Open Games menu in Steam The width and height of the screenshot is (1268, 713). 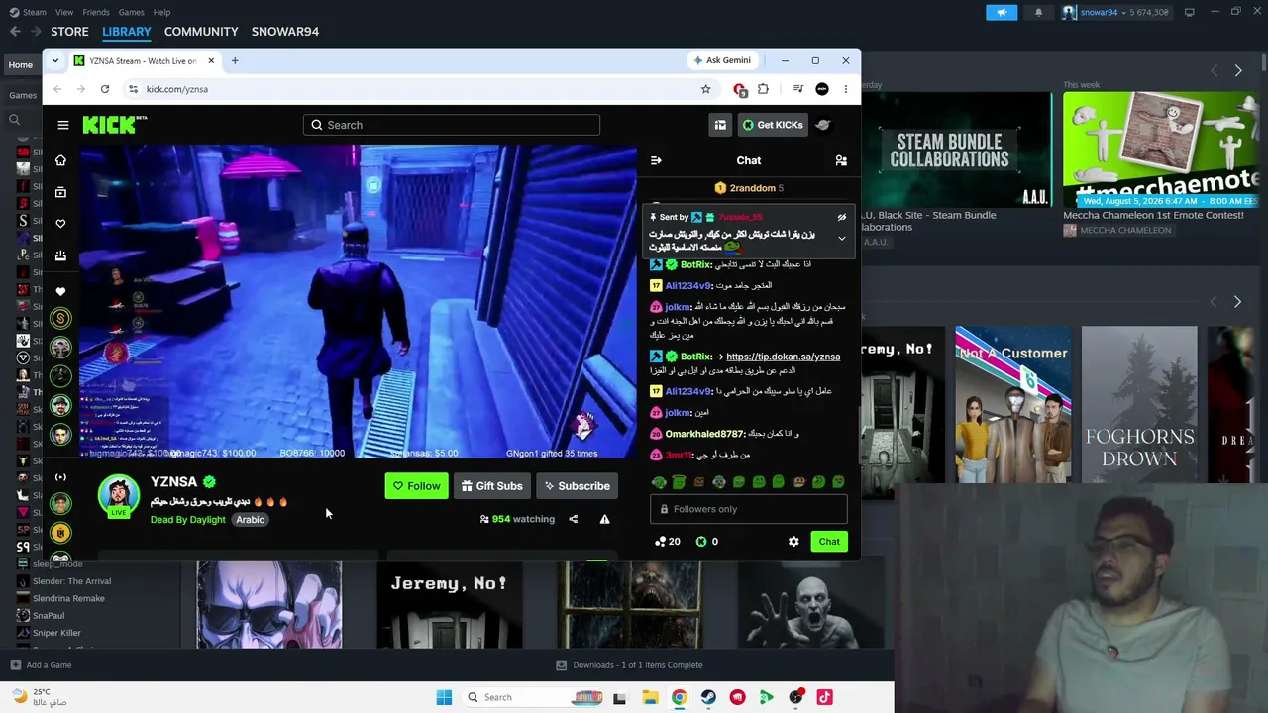(131, 12)
